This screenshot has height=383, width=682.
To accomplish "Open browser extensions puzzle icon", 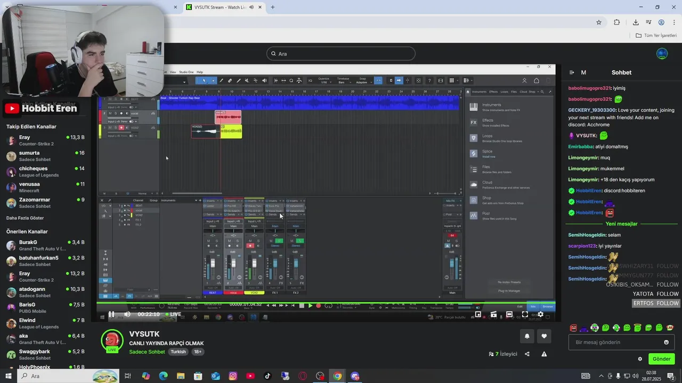I will tap(616, 22).
